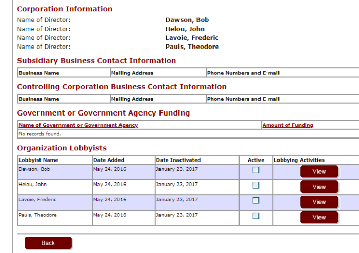View lobbying activities for Helou, John

pos(319,187)
